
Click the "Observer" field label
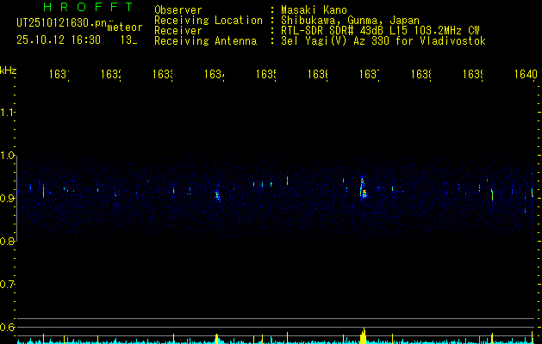[178, 10]
